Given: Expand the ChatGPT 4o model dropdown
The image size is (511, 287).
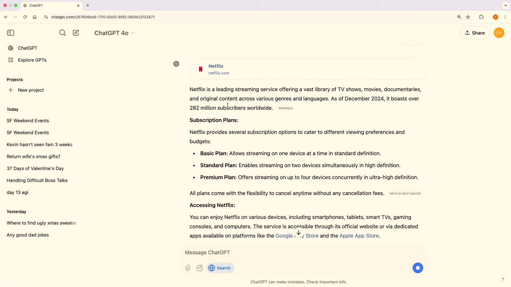Looking at the screenshot, I should [114, 33].
